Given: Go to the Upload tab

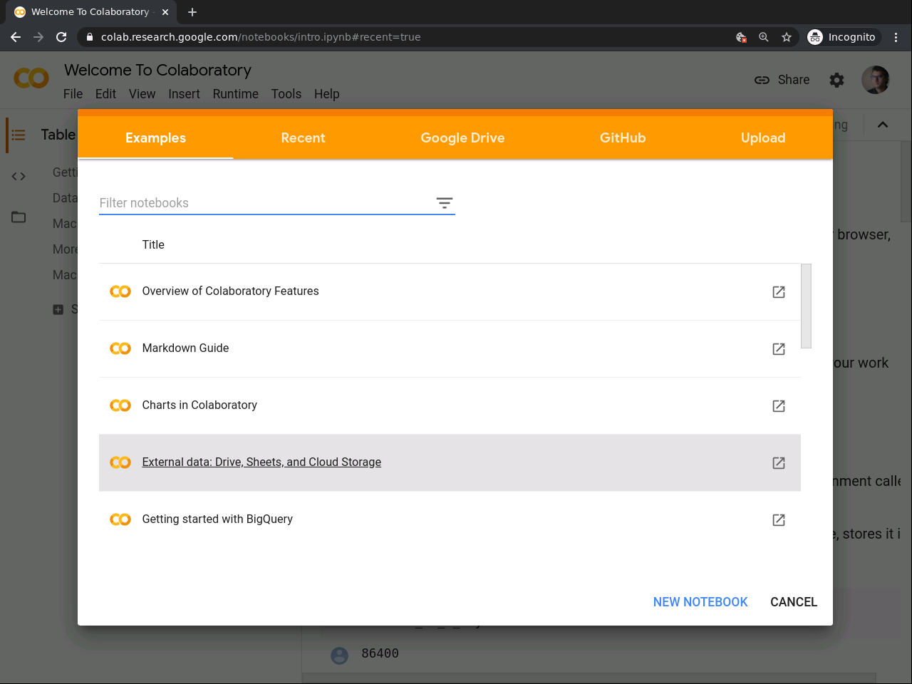Looking at the screenshot, I should [x=763, y=138].
